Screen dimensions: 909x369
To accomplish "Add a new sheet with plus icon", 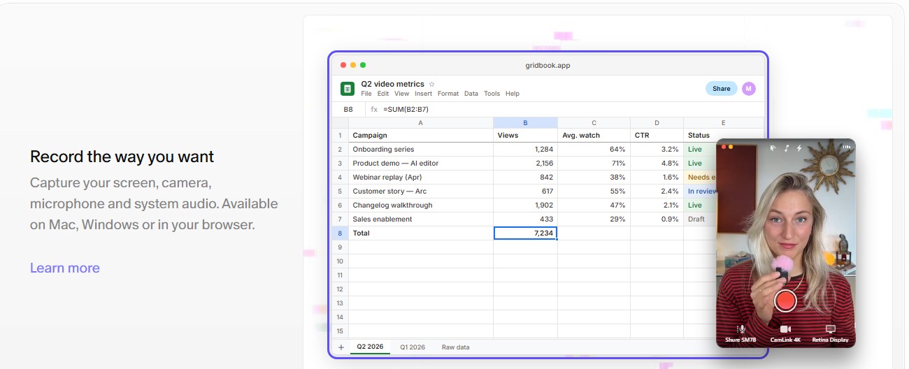I will point(341,347).
